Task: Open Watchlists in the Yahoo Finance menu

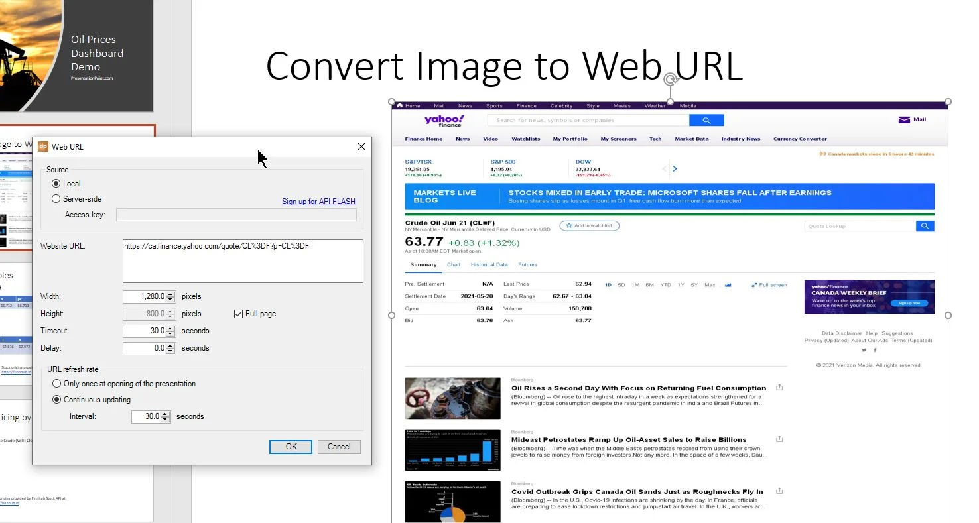Action: (x=526, y=139)
